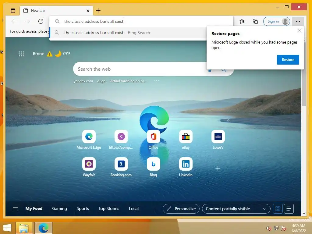Click the duga recent search link
This screenshot has height=234, width=312.
click(x=101, y=81)
